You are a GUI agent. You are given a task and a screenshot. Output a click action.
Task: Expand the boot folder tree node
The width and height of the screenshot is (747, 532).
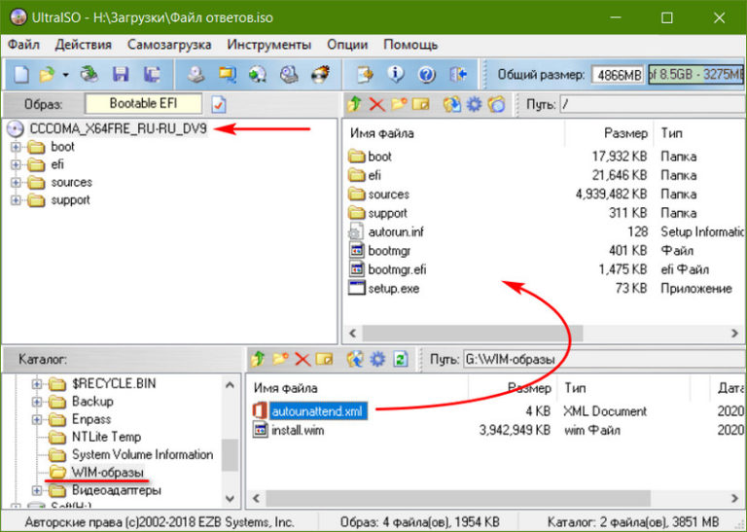(x=16, y=147)
